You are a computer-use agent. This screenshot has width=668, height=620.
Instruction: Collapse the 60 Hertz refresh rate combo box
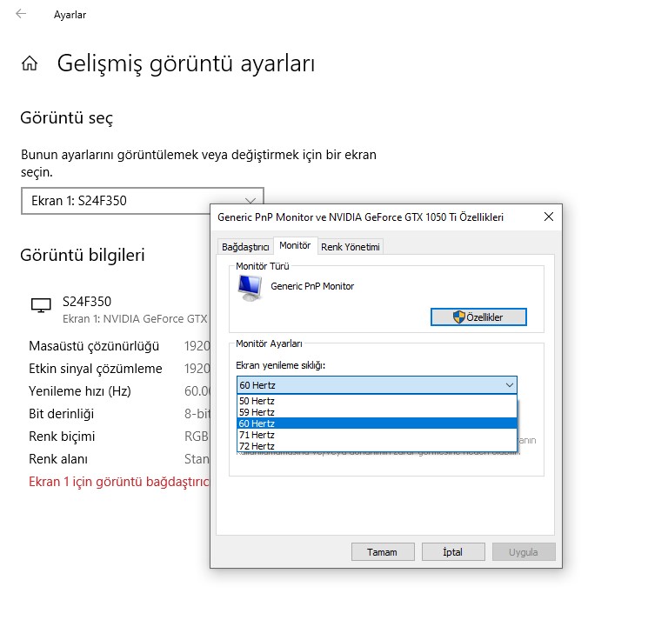[377, 385]
